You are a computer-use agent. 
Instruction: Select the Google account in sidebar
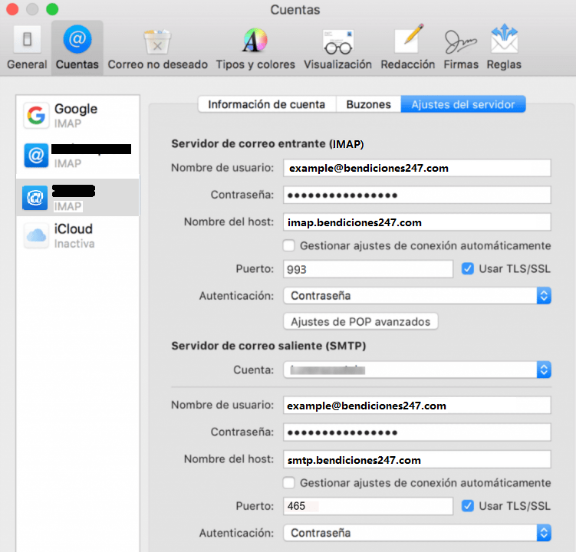point(77,115)
